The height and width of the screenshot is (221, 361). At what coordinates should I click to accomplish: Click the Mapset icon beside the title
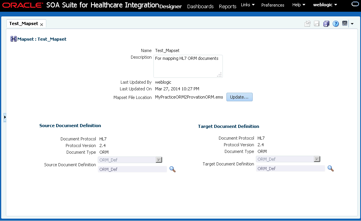pyautogui.click(x=13, y=39)
